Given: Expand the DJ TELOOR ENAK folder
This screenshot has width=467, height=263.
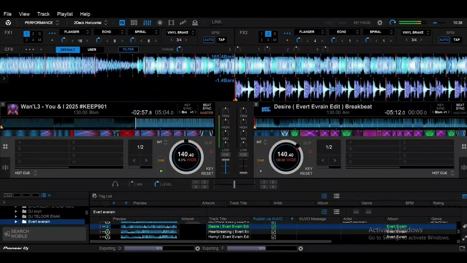Looking at the screenshot, I should 16,216.
